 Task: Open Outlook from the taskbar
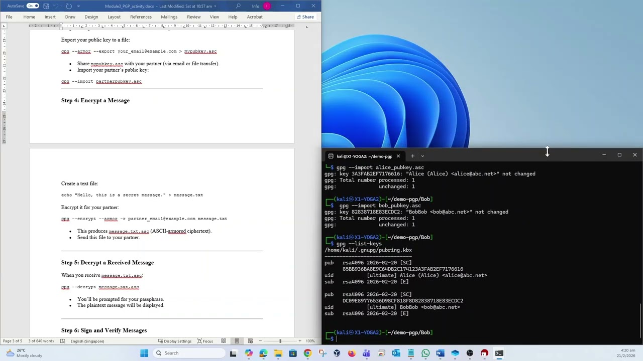(x=396, y=353)
